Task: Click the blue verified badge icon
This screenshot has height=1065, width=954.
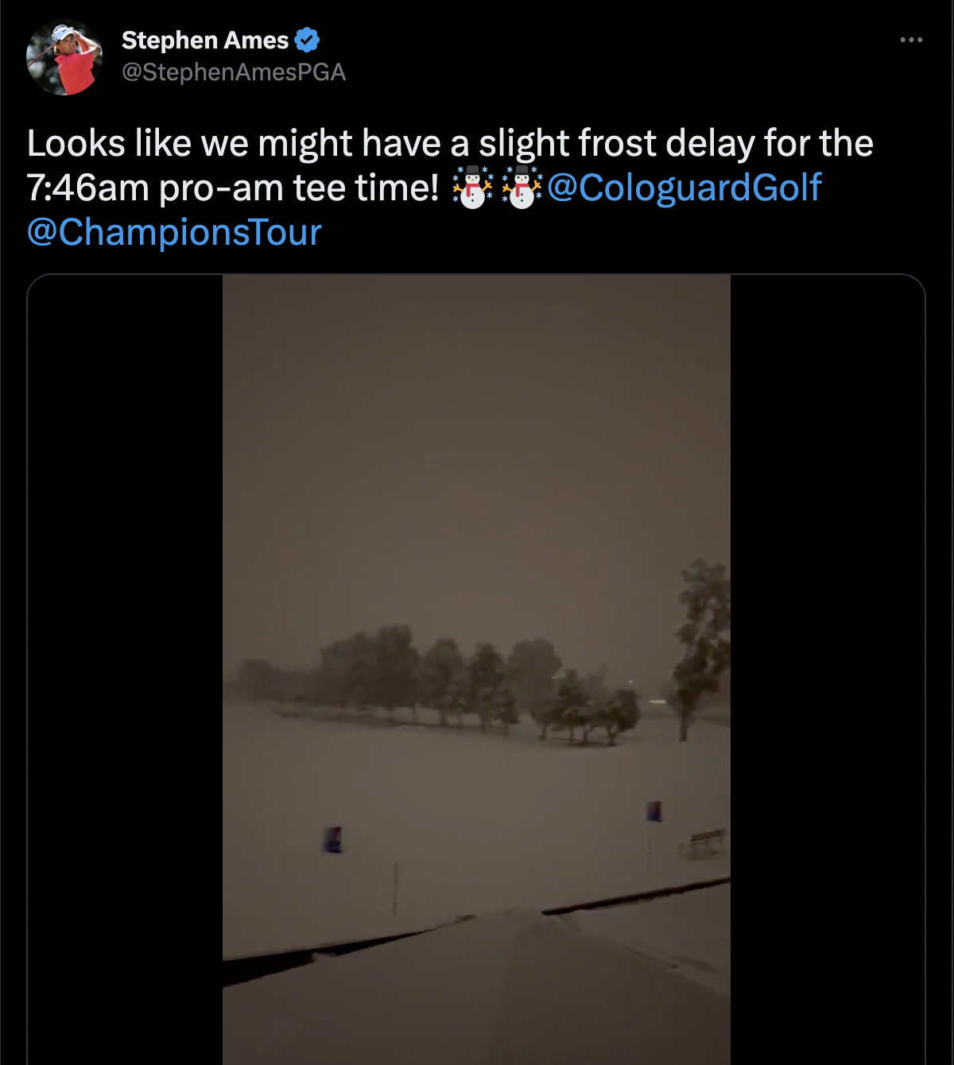Action: [x=307, y=40]
